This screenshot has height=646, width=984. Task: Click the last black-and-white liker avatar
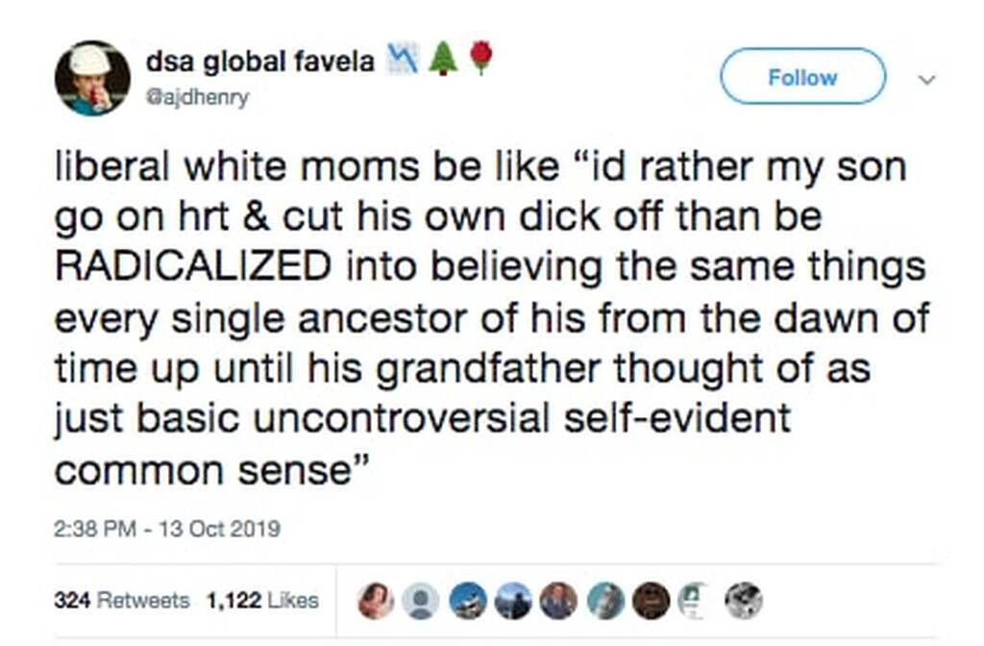744,601
